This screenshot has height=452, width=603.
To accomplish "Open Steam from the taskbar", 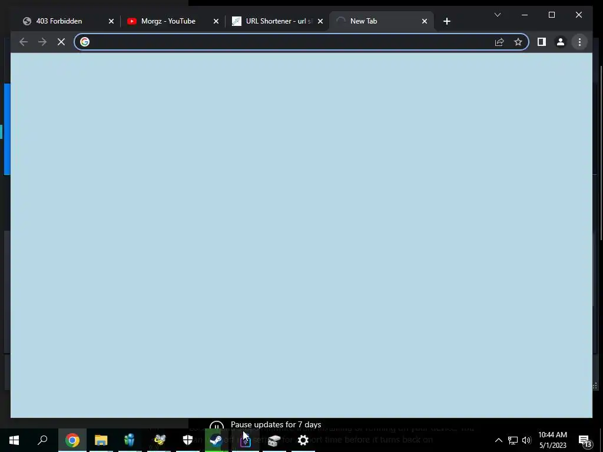I will [217, 440].
